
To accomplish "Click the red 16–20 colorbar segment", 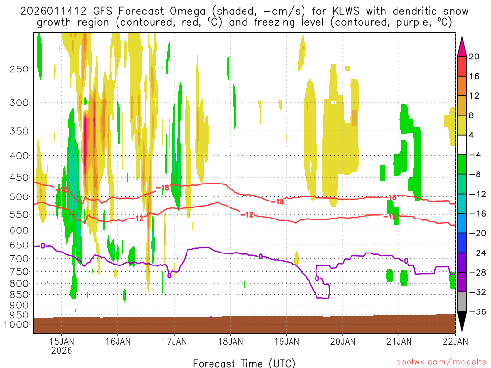I will tap(462, 66).
